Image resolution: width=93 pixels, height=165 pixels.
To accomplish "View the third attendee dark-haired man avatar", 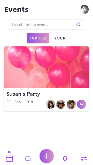I will coord(71,104).
